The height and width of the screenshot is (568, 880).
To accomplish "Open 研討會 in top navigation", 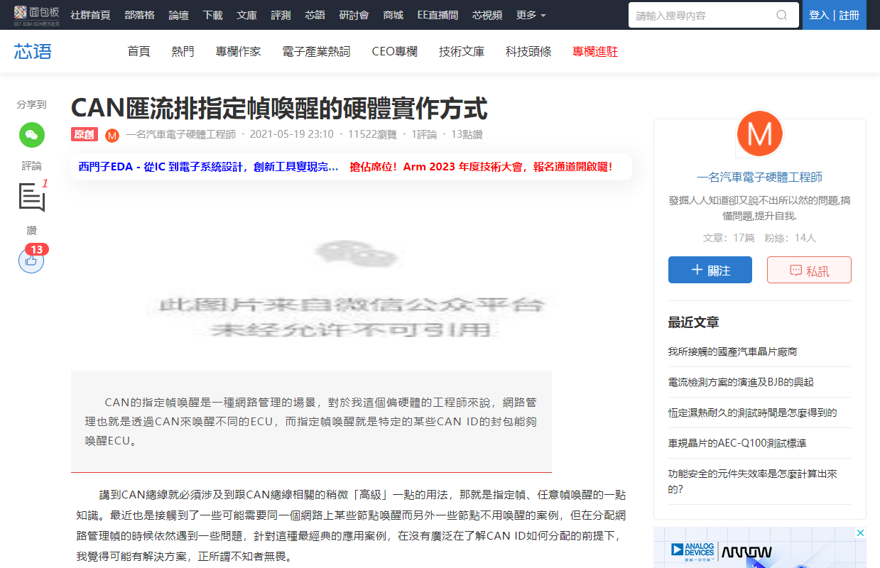I will coord(354,15).
